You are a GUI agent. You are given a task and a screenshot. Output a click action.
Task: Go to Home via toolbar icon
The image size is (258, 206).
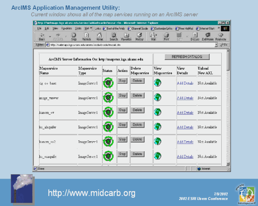(100, 37)
